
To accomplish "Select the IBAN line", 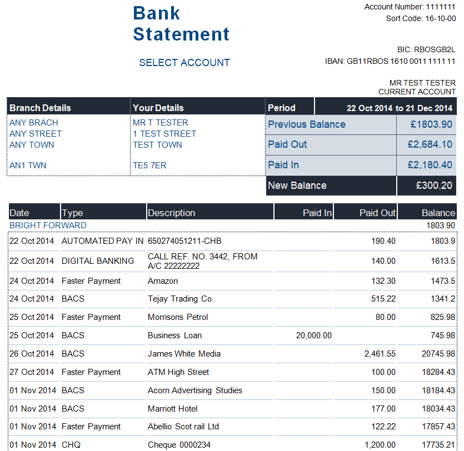I will pyautogui.click(x=390, y=61).
